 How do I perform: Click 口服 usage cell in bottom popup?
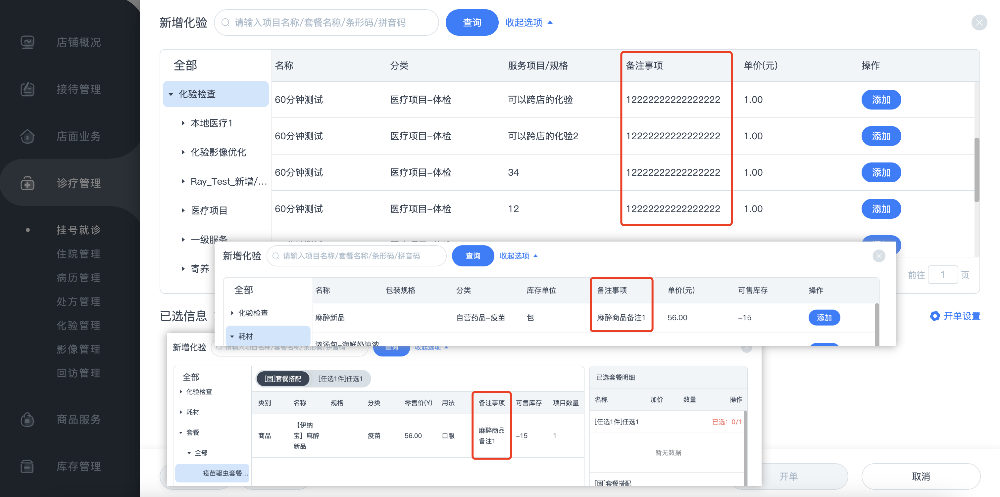[x=448, y=436]
